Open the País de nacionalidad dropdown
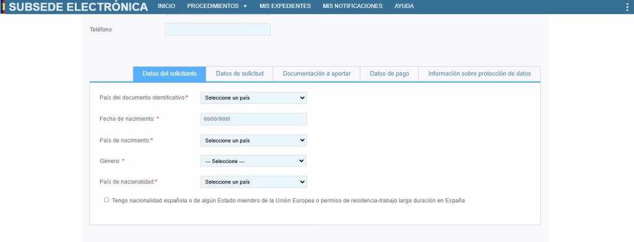The width and height of the screenshot is (634, 242). (x=253, y=182)
